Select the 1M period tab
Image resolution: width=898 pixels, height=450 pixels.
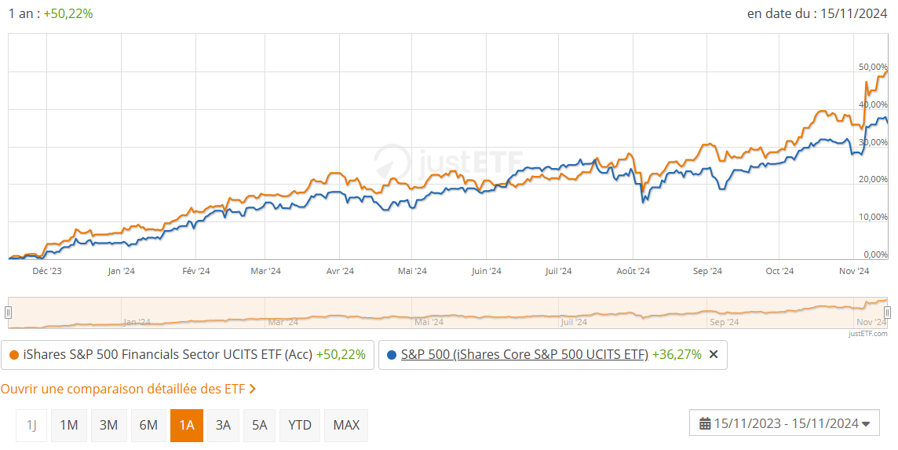pyautogui.click(x=69, y=426)
